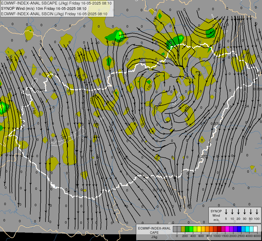Click the 0.718 value on the map
The width and height of the screenshot is (262, 241).
158,190
